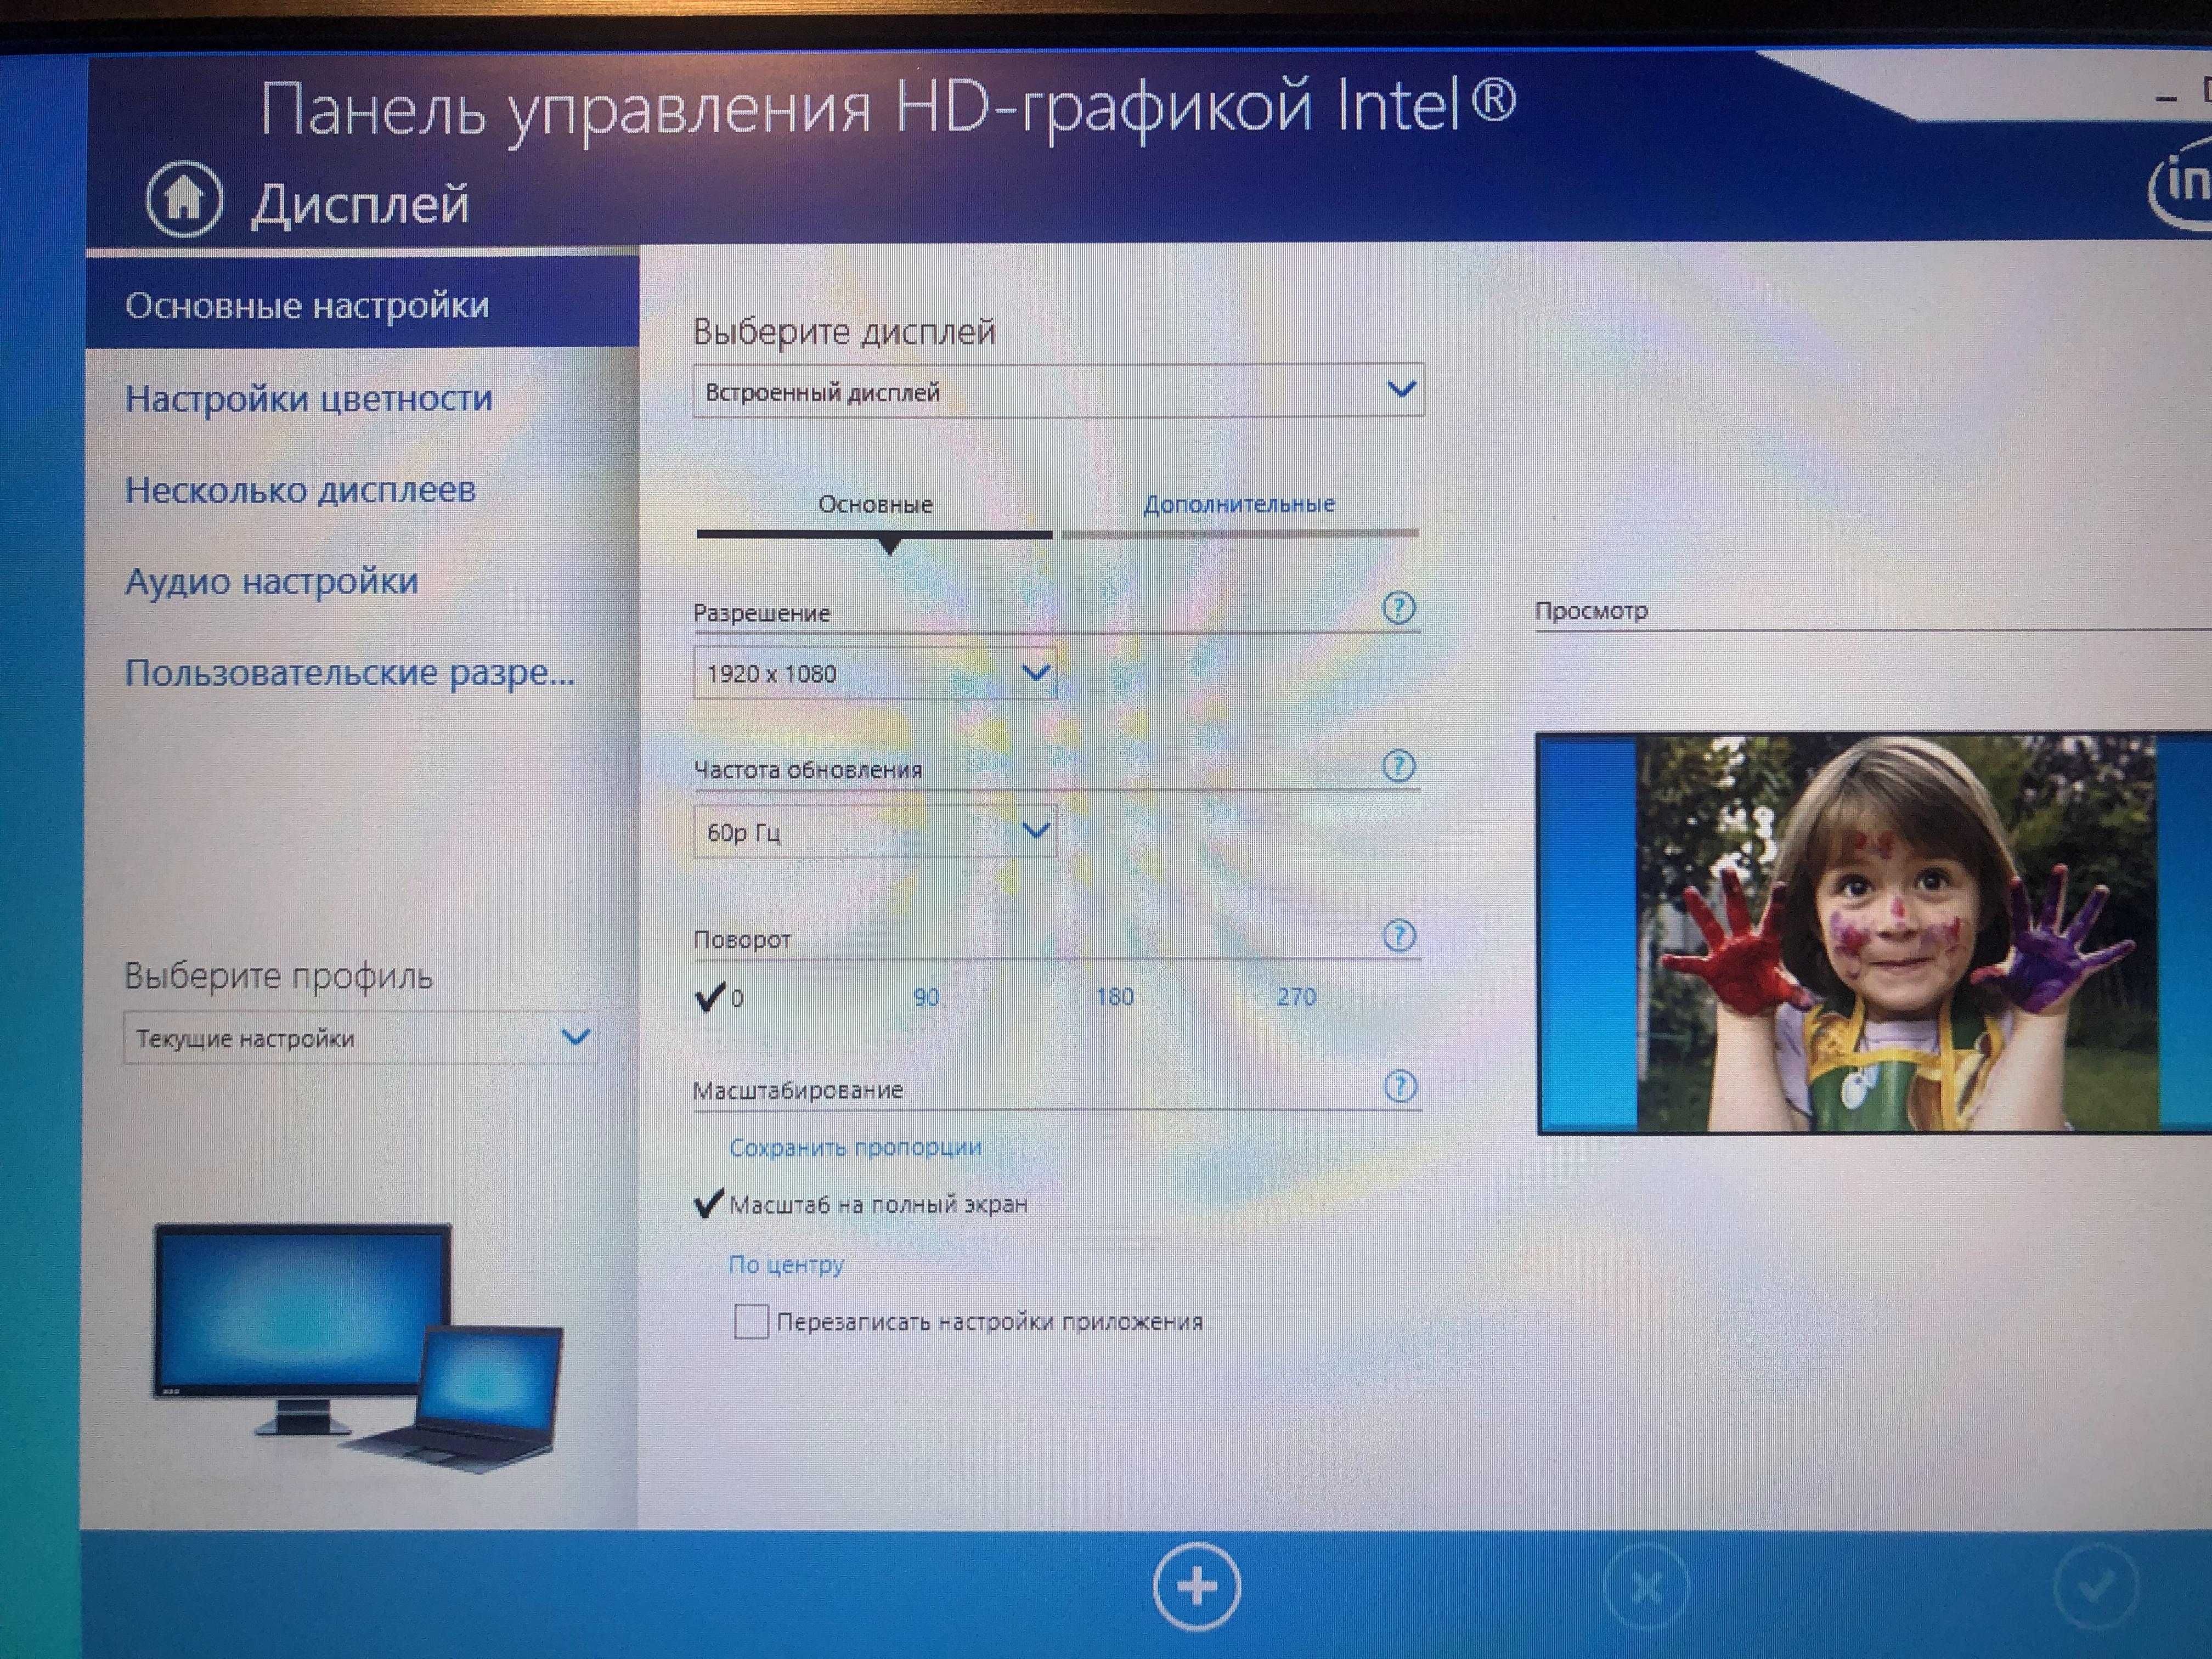Open Пользовательские разрешения in sidebar
Image resolution: width=2212 pixels, height=1659 pixels.
coord(350,673)
